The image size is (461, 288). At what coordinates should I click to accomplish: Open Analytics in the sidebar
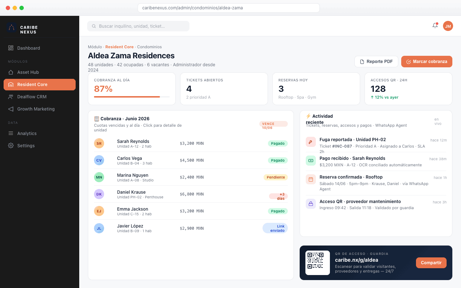40,134
